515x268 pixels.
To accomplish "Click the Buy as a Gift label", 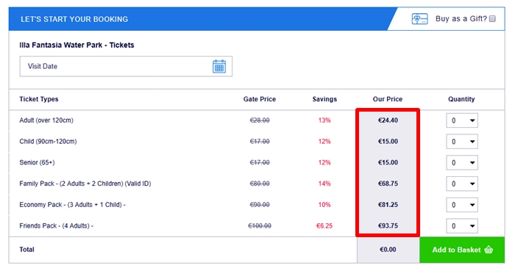I will [x=461, y=18].
